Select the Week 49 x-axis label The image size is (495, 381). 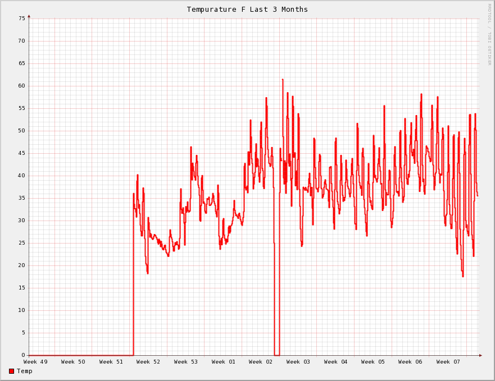[x=35, y=362]
